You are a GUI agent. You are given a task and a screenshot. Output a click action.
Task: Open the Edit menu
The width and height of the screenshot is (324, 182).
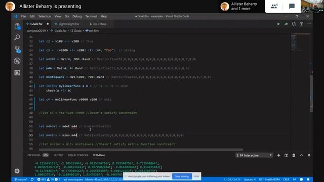tap(32, 16)
